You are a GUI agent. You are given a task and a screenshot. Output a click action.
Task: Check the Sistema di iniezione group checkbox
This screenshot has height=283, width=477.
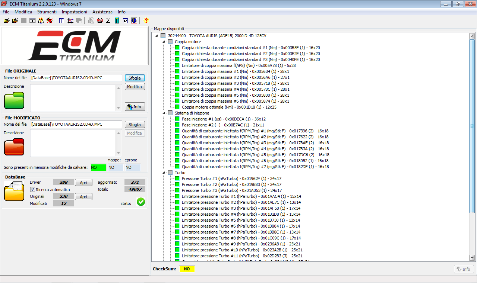170,113
